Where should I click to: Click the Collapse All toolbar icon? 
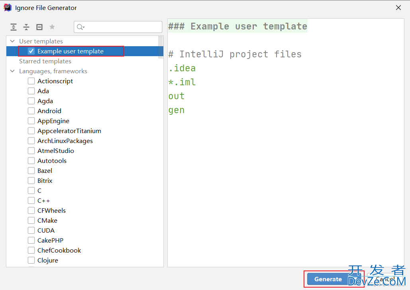click(26, 27)
